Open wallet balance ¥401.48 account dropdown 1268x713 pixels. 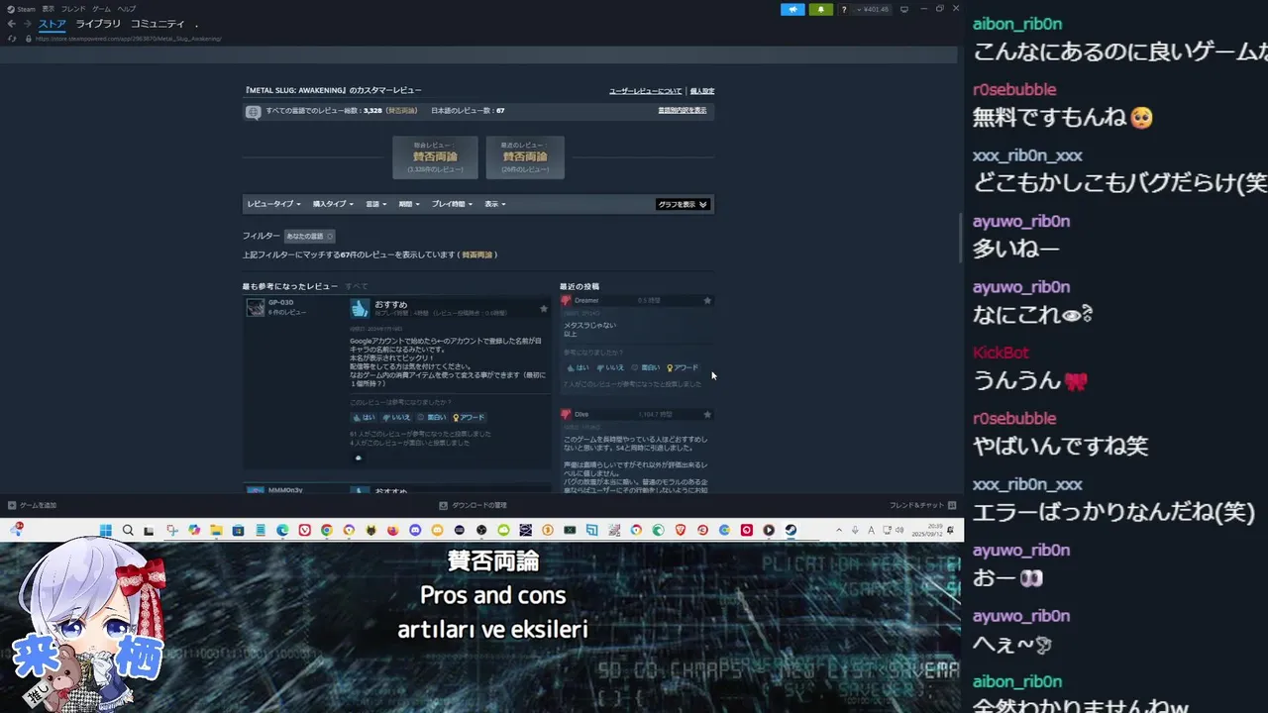click(x=873, y=9)
